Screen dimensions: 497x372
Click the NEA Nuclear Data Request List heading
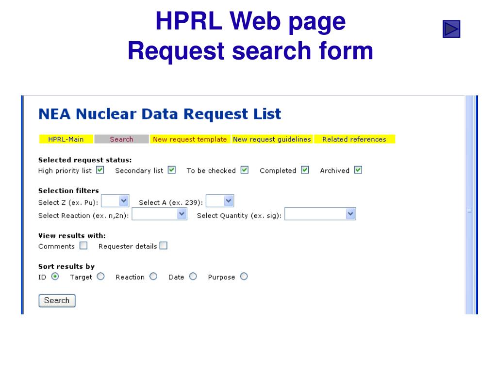tap(160, 114)
